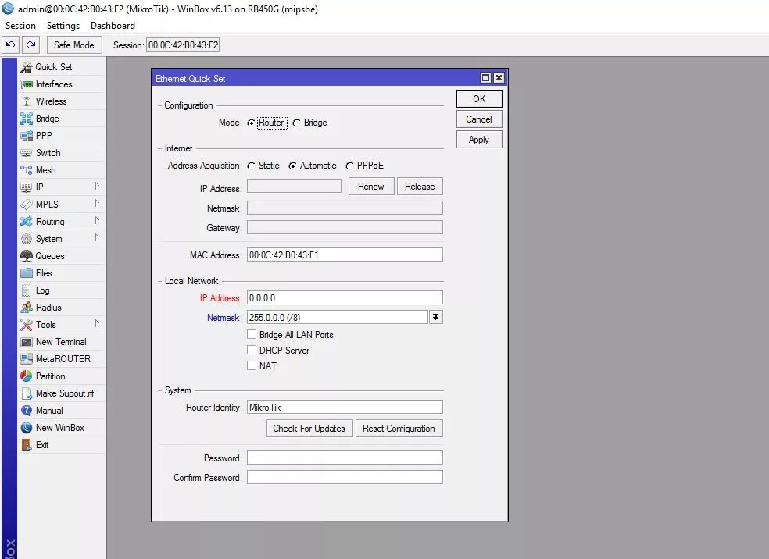Open Partition icon

point(26,376)
